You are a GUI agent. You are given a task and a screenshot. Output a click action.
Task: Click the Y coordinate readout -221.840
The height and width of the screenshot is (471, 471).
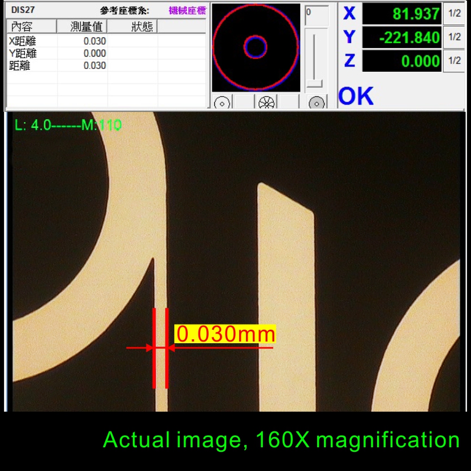[401, 37]
